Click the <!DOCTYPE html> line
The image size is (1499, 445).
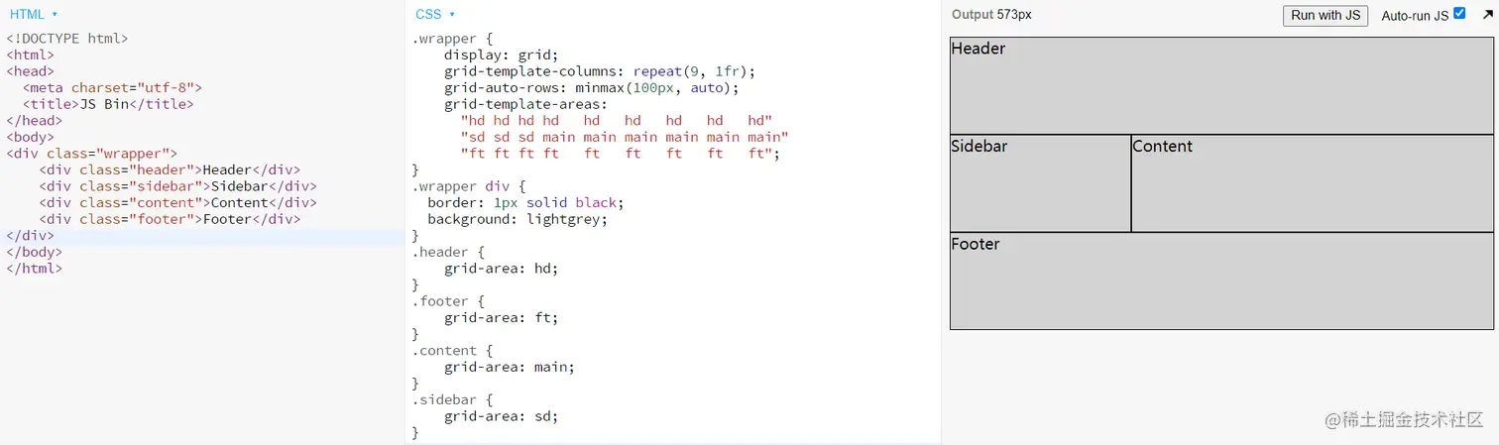click(x=67, y=39)
